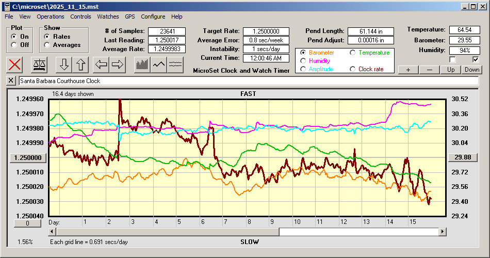Click the right arrow toolbar button
Screen dimensions: 490x258
point(118,65)
